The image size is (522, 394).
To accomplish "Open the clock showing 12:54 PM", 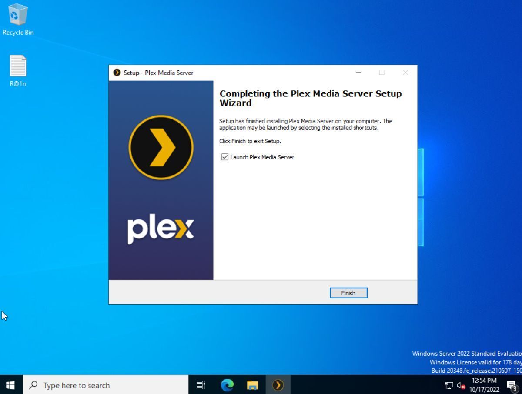I will [x=484, y=385].
